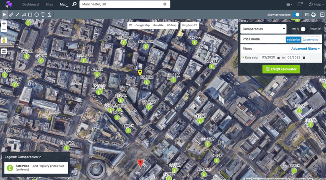
Task: Click the yellow location pin
Action: [x=140, y=73]
